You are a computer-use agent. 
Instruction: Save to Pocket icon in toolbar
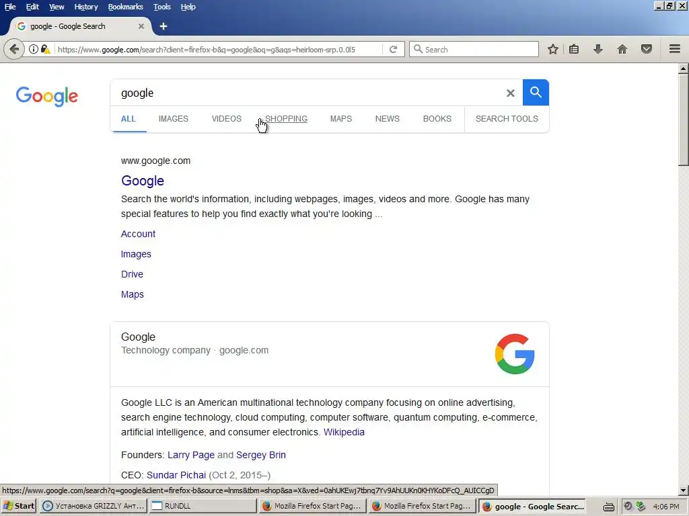click(x=647, y=49)
